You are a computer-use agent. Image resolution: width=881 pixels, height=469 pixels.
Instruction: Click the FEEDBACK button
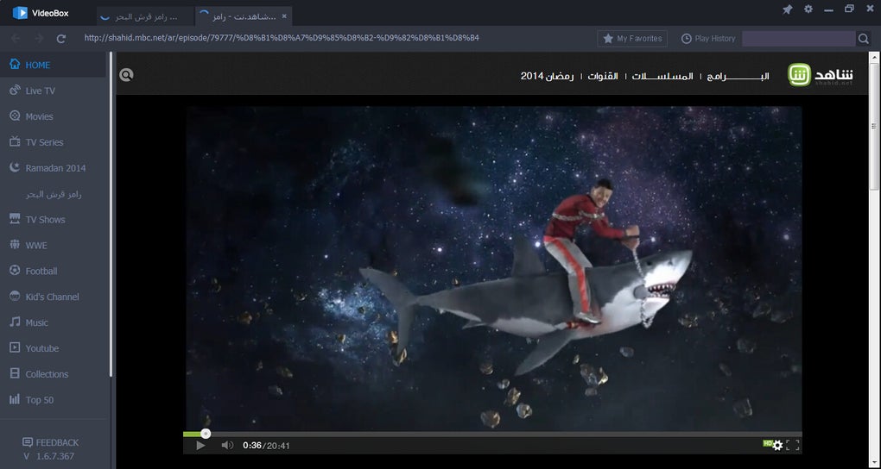[51, 442]
